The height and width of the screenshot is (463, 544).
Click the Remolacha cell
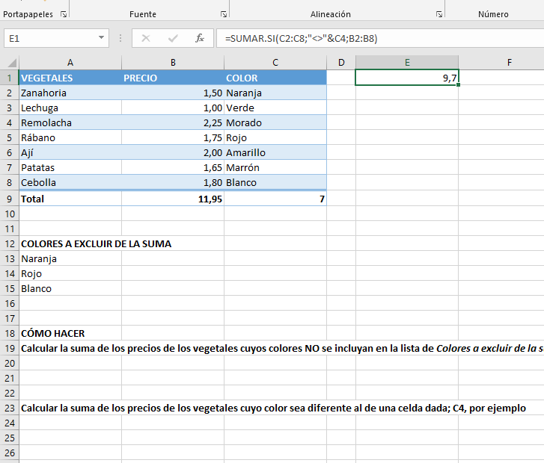point(70,122)
